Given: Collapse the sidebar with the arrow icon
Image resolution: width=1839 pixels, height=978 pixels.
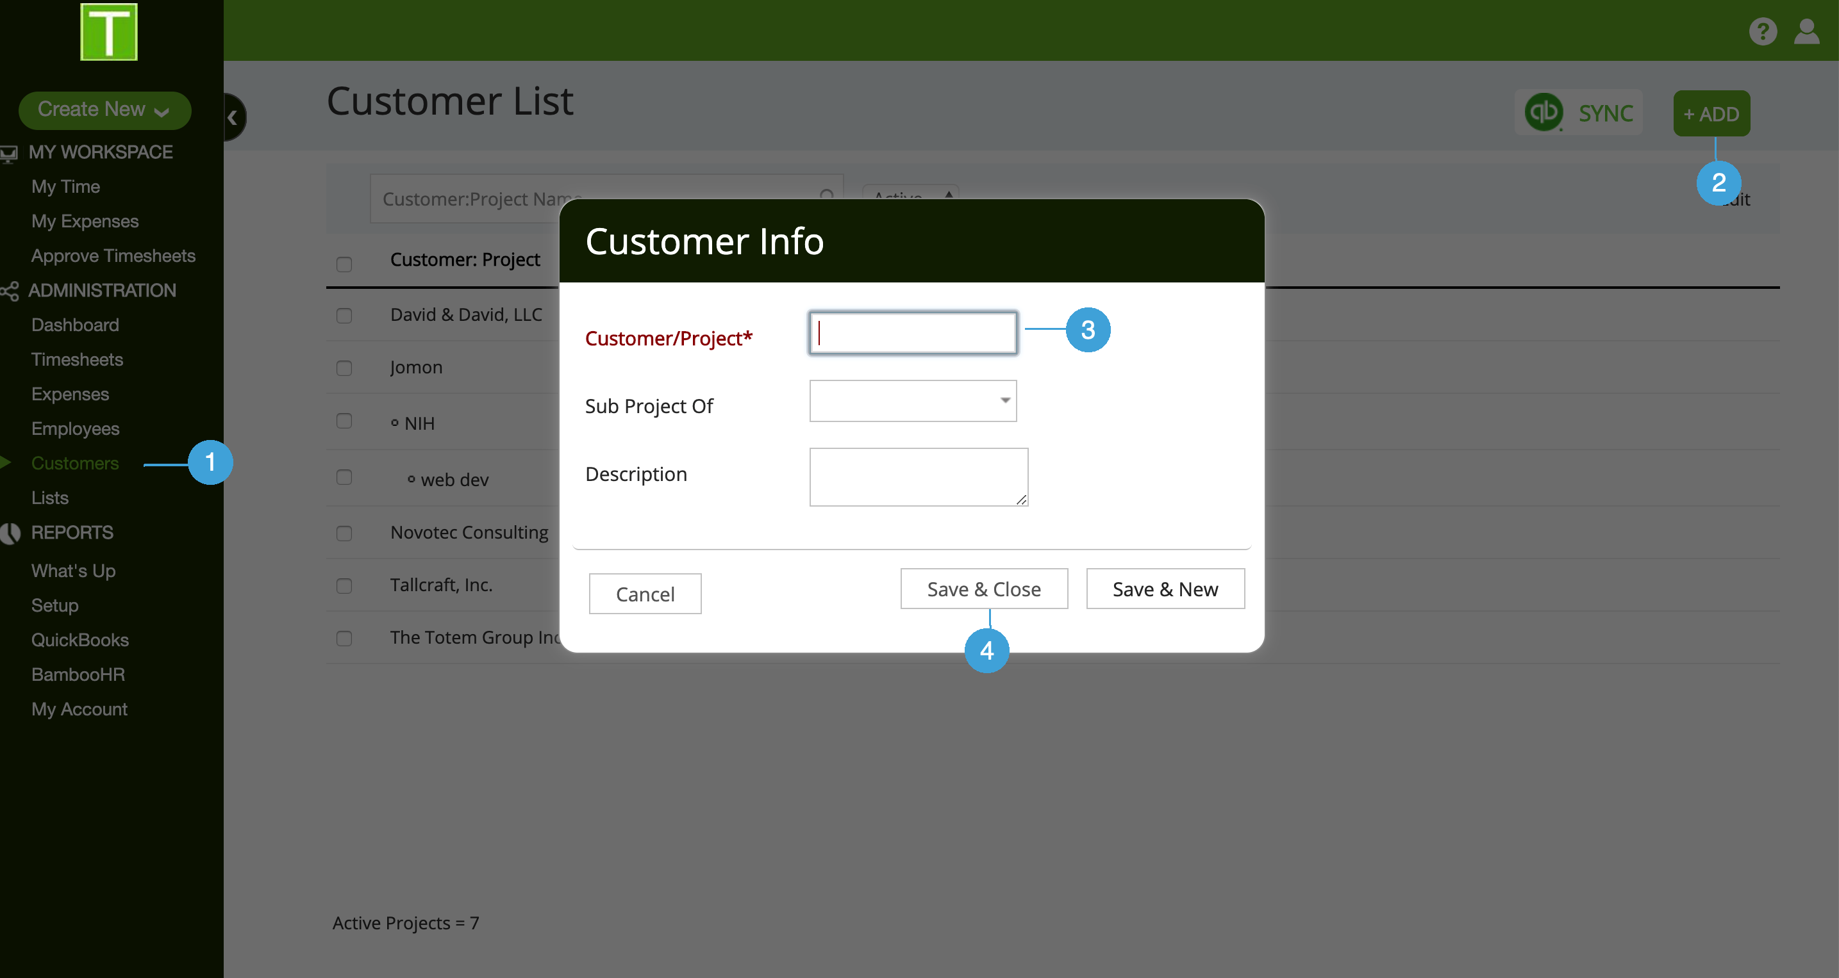Looking at the screenshot, I should click(233, 117).
